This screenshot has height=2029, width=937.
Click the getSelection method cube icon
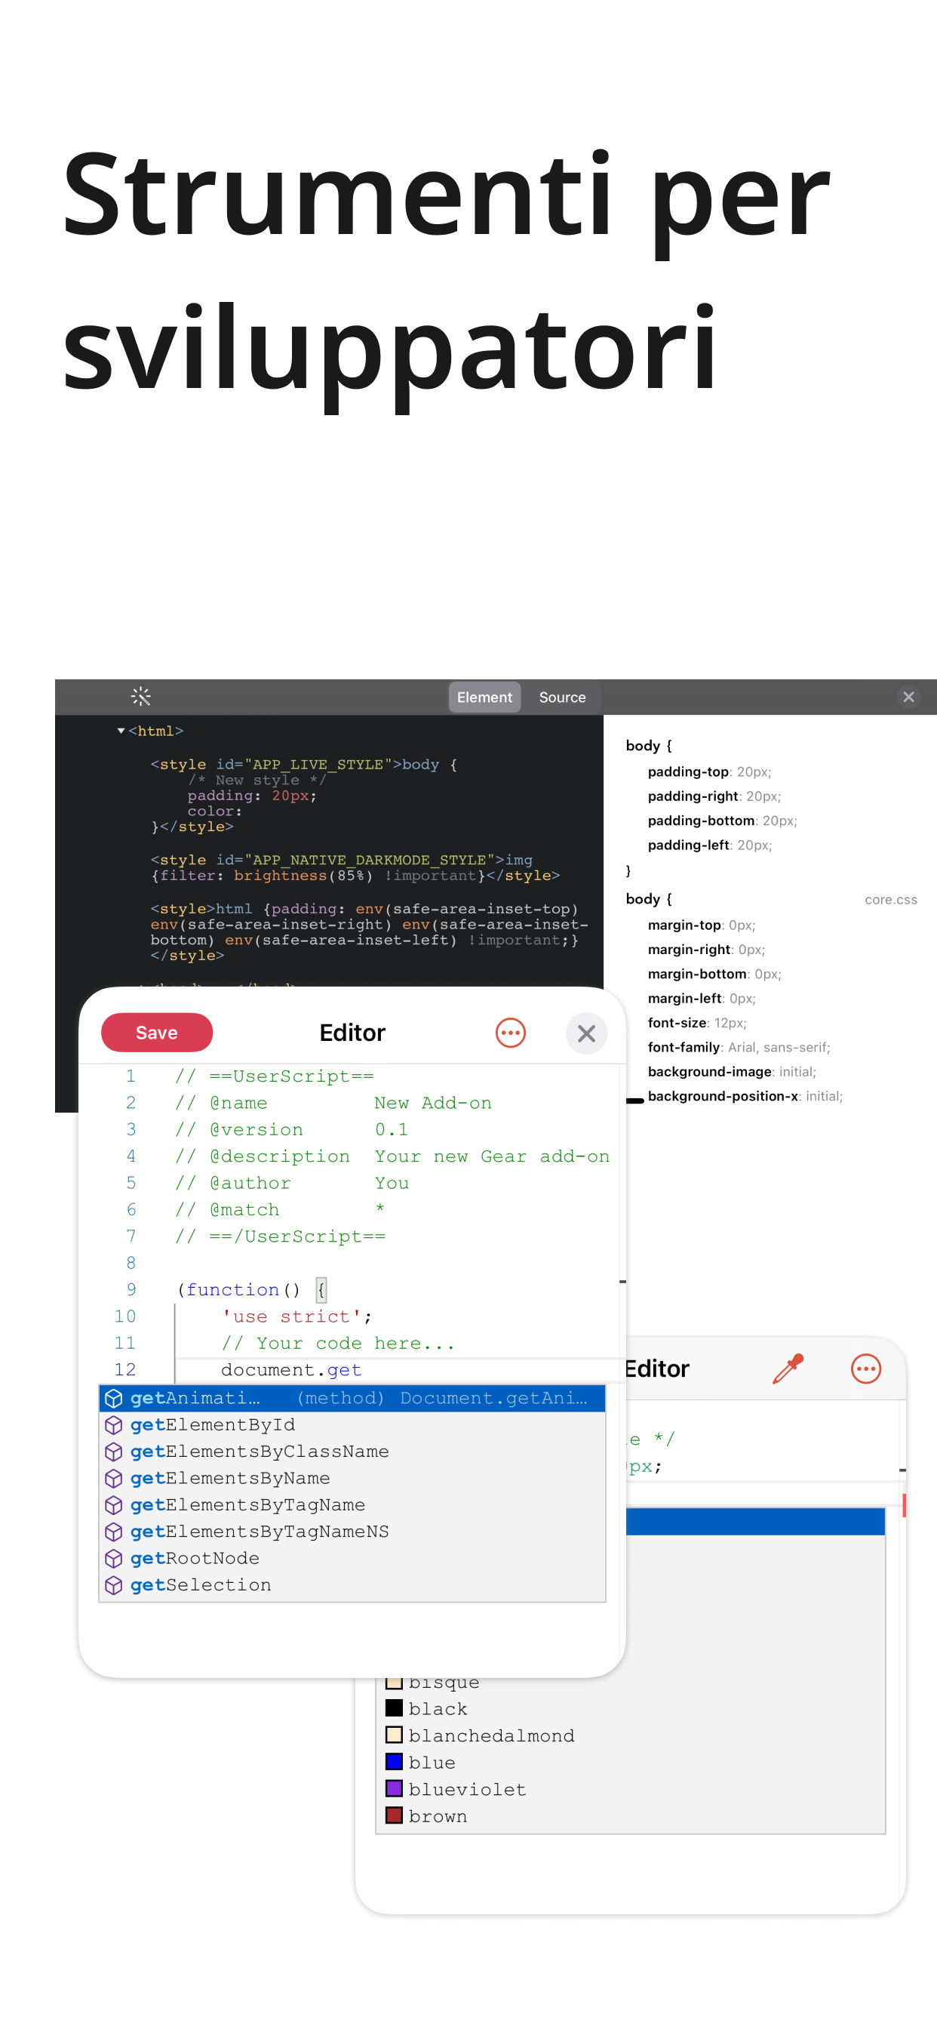tap(113, 1586)
